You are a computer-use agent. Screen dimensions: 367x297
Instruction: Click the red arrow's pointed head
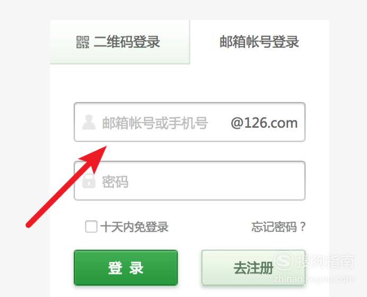pos(97,155)
